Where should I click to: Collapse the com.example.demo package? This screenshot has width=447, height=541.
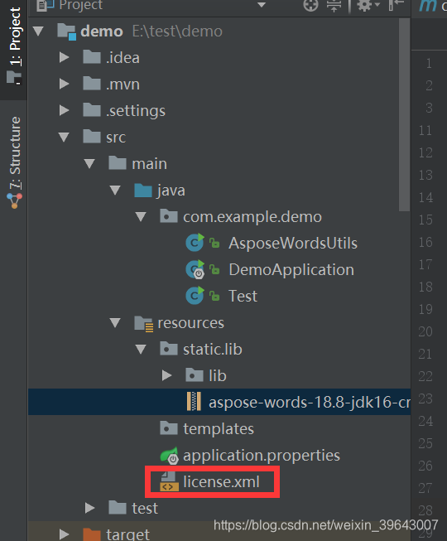tap(141, 217)
